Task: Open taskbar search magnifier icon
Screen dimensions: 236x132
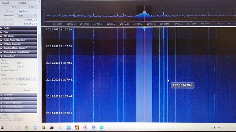Action: coord(10,128)
